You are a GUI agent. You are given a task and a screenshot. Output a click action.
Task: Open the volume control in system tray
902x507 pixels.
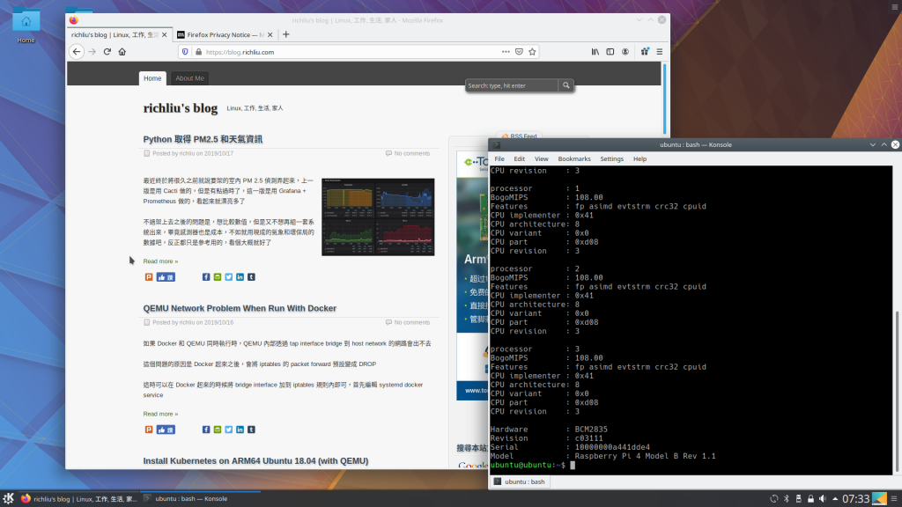pyautogui.click(x=823, y=499)
